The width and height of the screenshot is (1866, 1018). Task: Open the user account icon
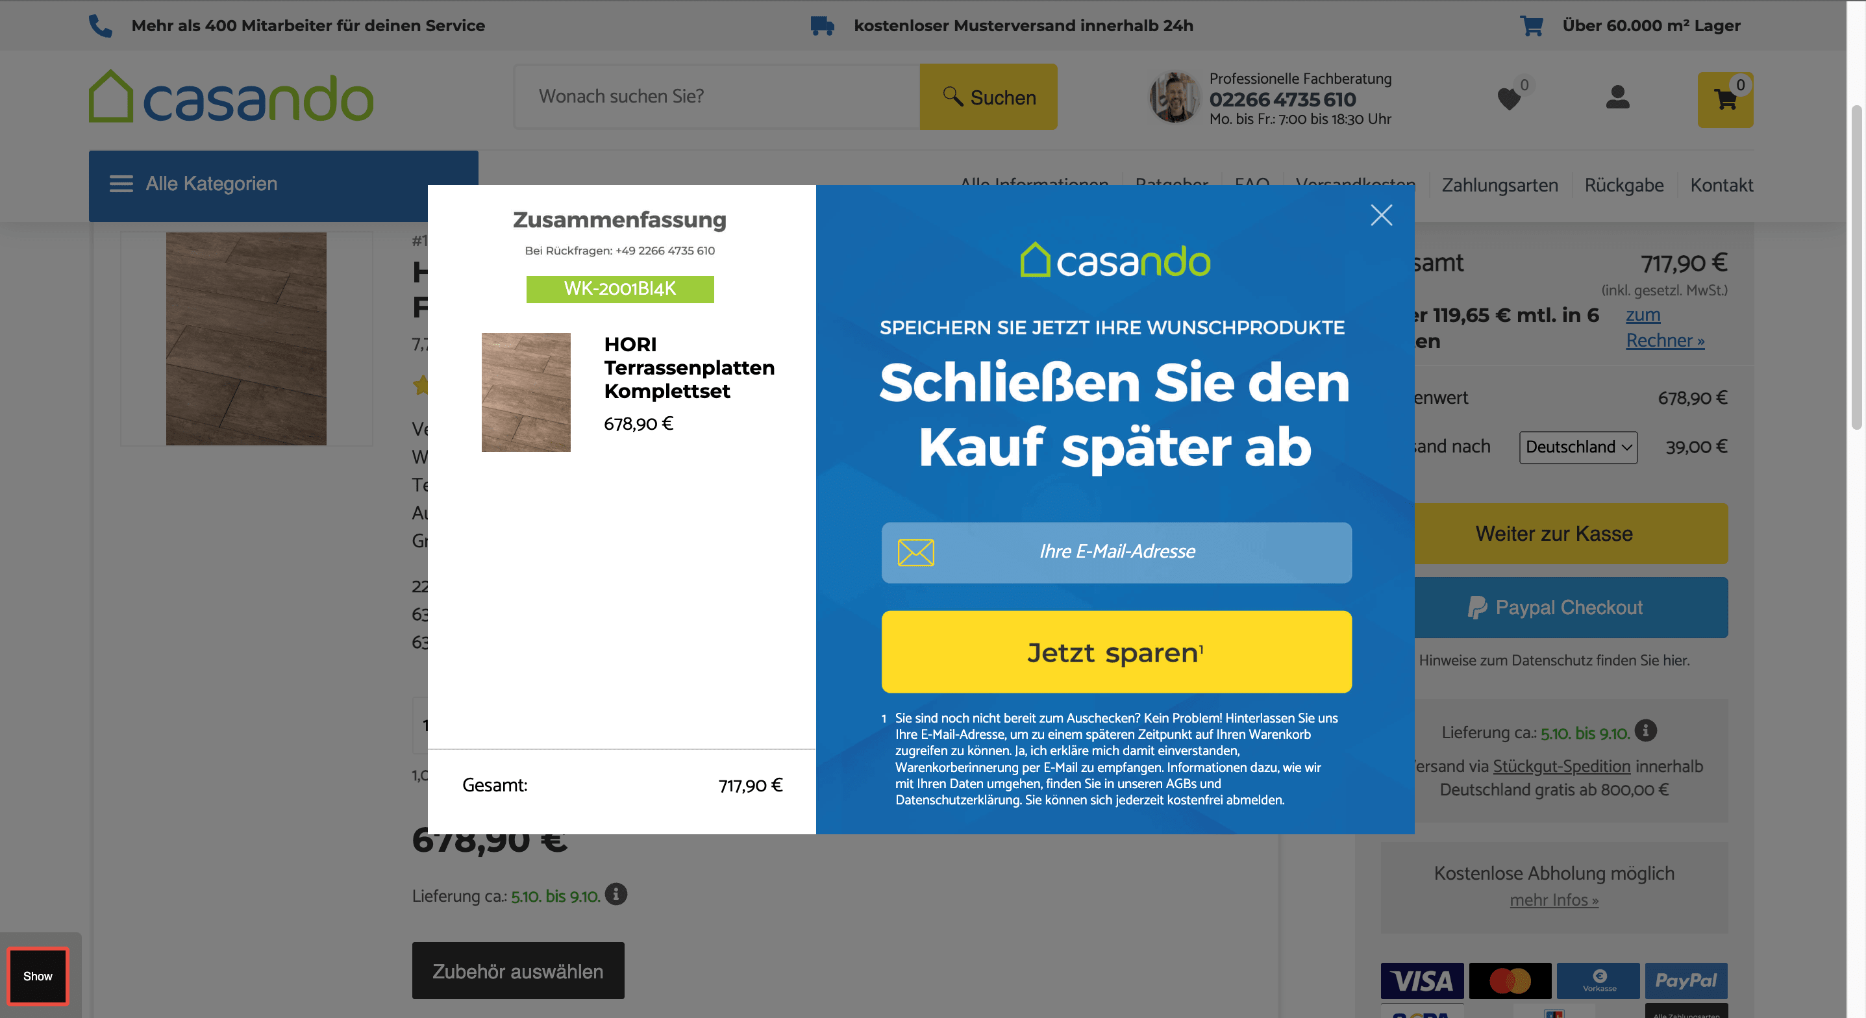click(x=1617, y=97)
